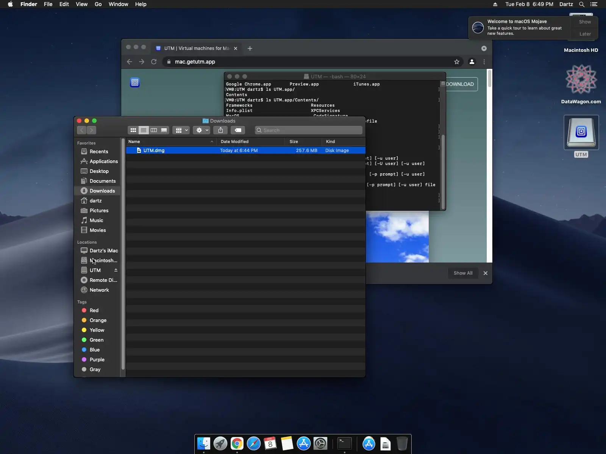Viewport: 606px width, 454px height.
Task: Open dartz home folder in sidebar
Action: pyautogui.click(x=98, y=201)
